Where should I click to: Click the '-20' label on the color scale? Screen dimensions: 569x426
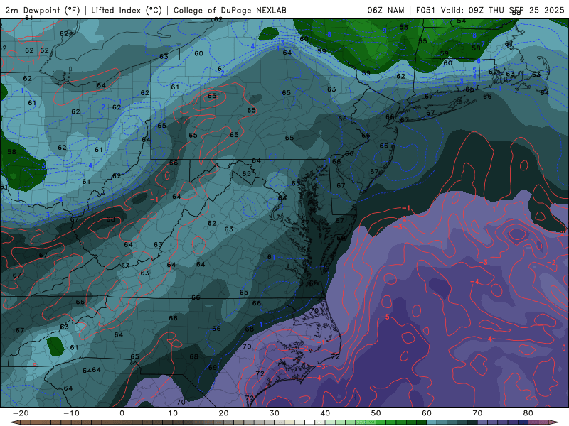click(x=21, y=413)
